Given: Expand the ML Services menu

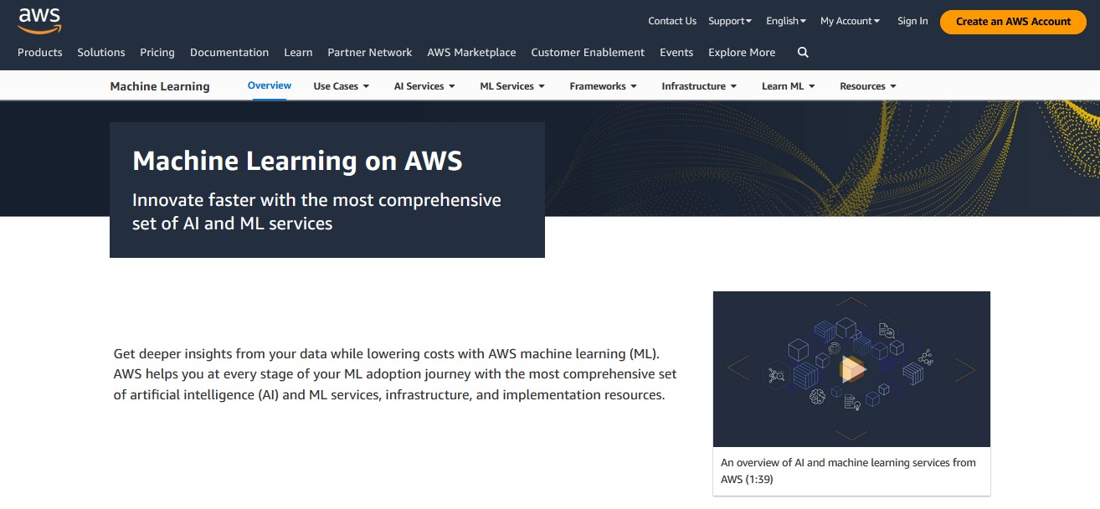Looking at the screenshot, I should pos(511,85).
